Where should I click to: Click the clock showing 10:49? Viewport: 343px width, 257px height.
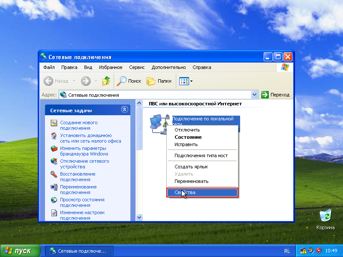tap(331, 251)
